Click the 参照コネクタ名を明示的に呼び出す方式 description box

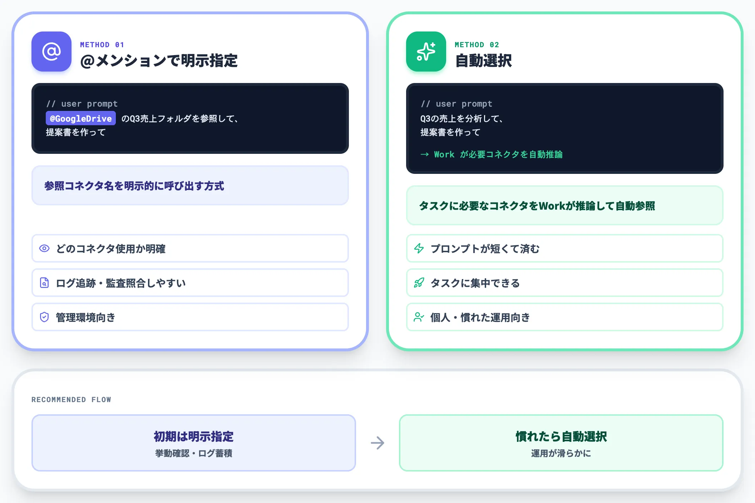[x=190, y=185]
